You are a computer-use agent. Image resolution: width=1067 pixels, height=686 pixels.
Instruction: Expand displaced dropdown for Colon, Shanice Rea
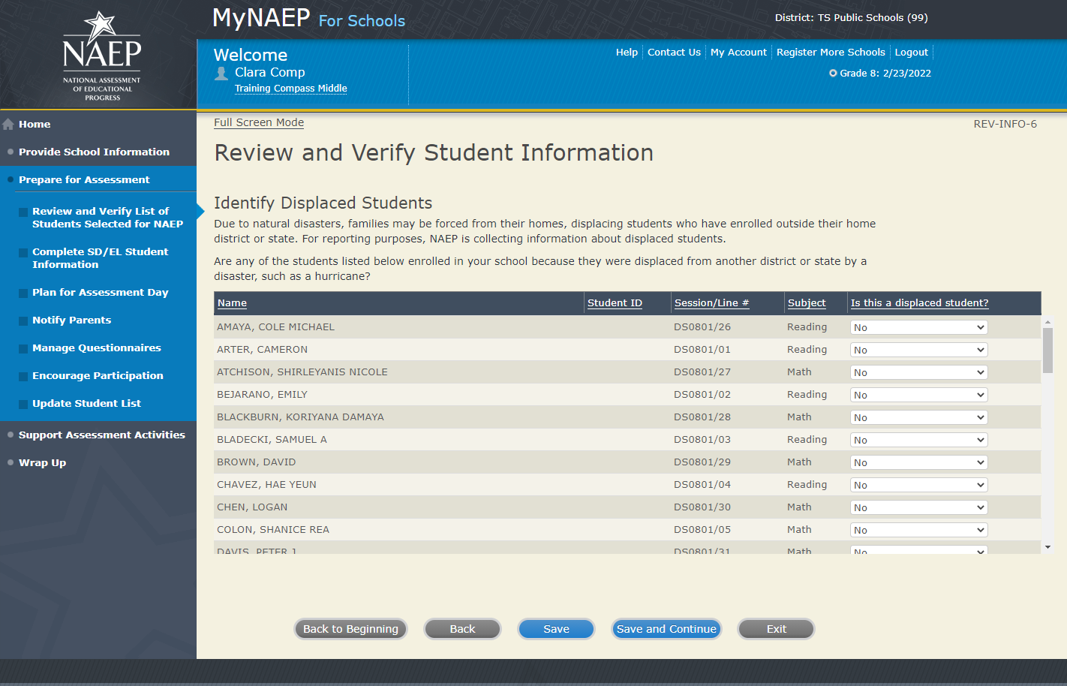pos(918,530)
